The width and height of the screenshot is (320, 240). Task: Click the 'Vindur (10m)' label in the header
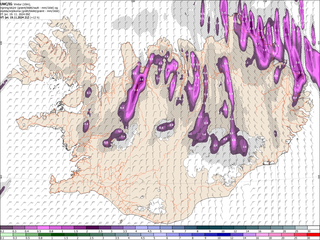click(22, 4)
